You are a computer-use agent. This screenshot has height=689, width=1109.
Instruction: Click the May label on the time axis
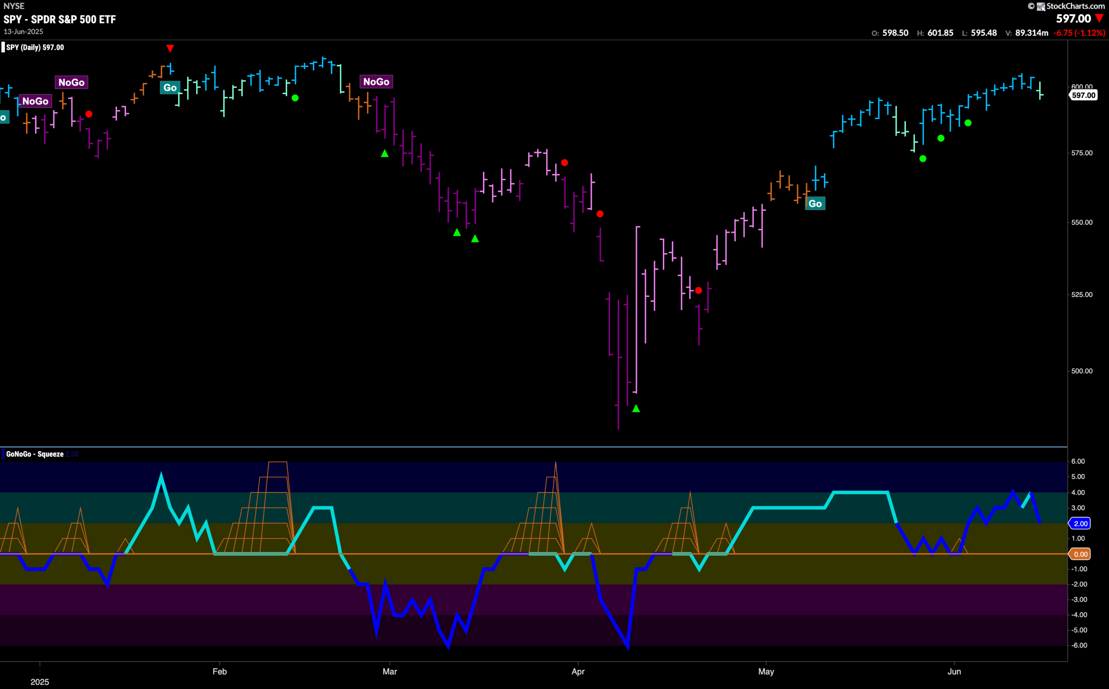pos(766,671)
